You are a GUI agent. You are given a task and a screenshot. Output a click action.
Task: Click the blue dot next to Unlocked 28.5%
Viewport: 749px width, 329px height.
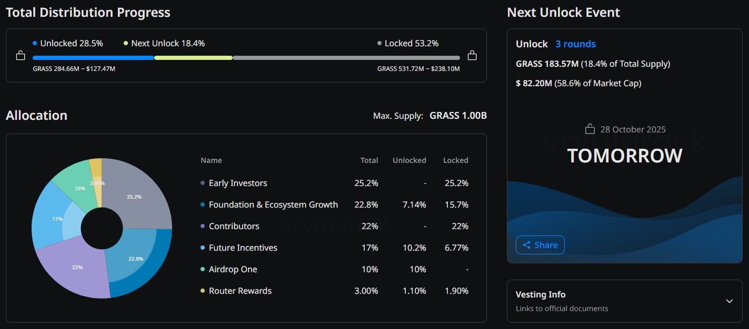tap(34, 43)
